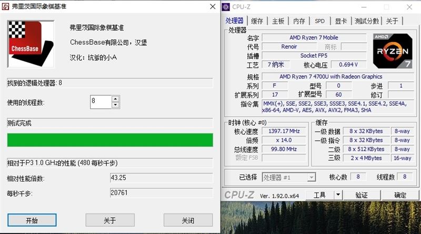421x234 pixels.
Task: Open the 关于 tab in CPU-Z
Action: pyautogui.click(x=392, y=21)
